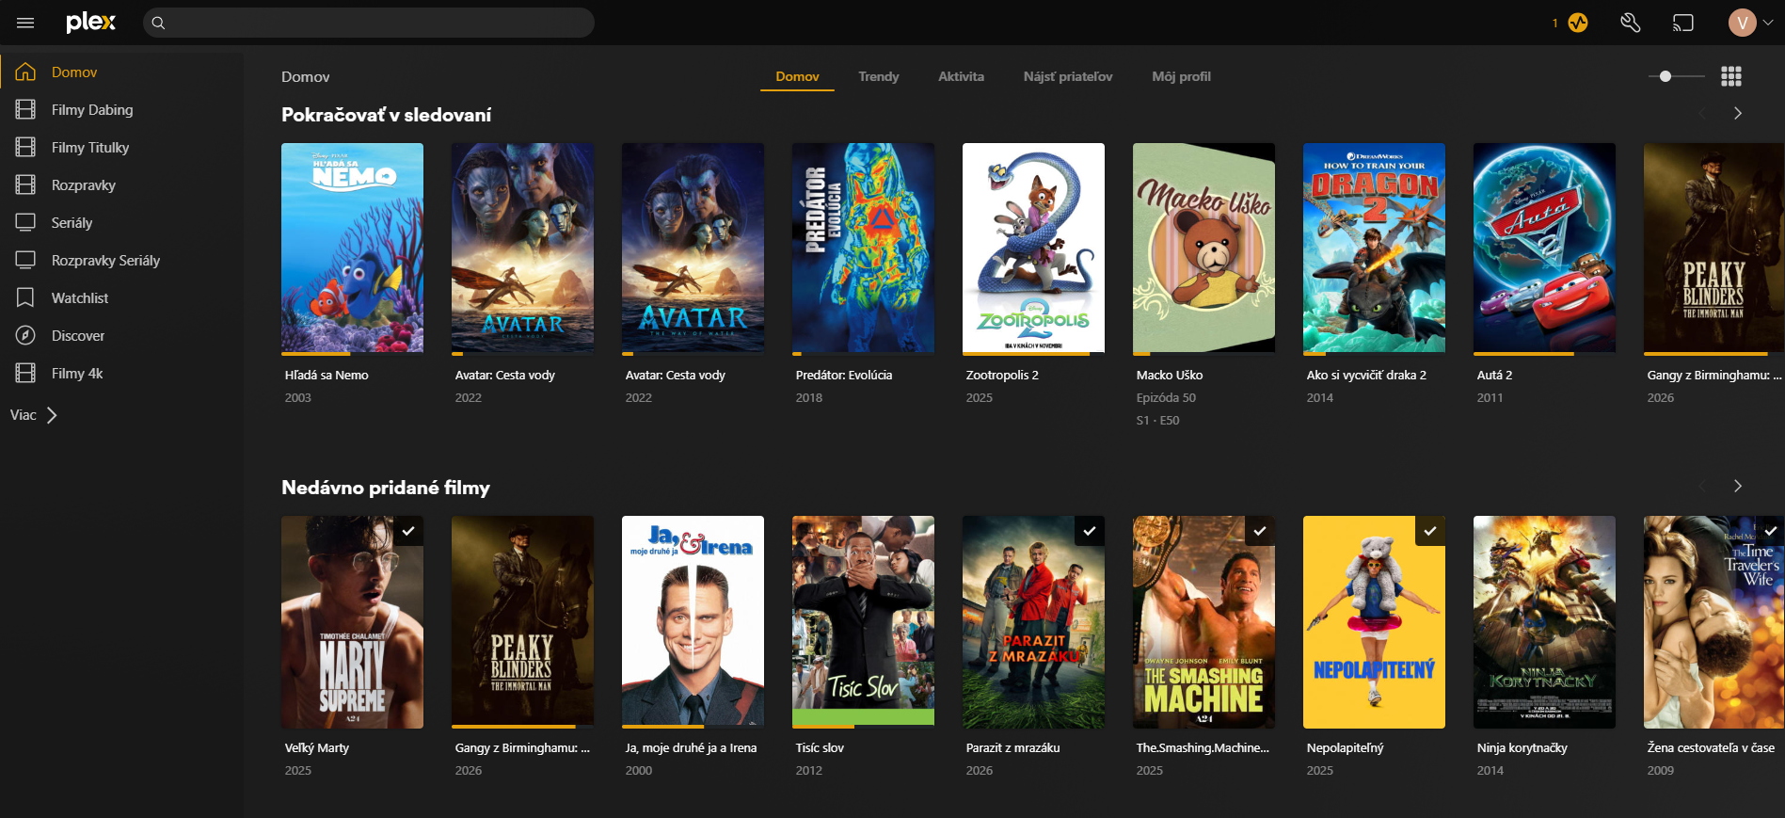
Task: Show previous items in Nedávno pridané filmy
Action: click(x=1703, y=486)
